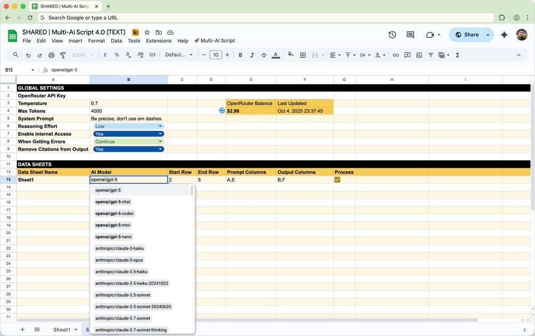This screenshot has height=336, width=535.
Task: Open version history clock icon
Action: [392, 35]
